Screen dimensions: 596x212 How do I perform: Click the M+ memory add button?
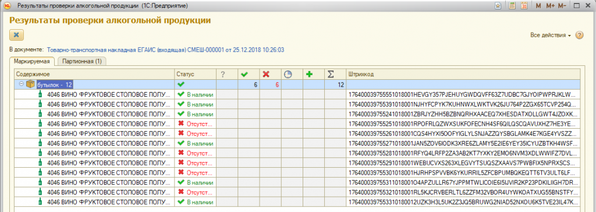point(551,6)
